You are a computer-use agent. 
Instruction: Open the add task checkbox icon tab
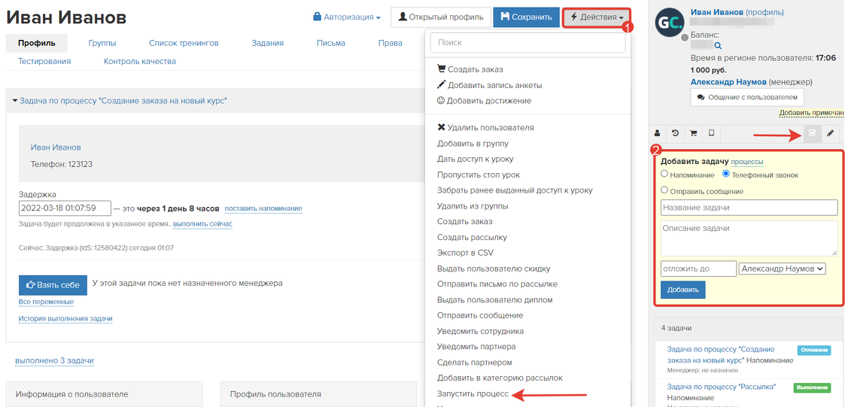(x=813, y=134)
